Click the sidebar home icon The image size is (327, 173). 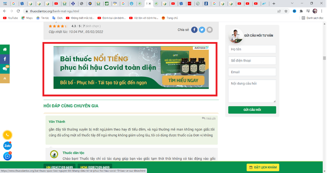tap(5, 49)
